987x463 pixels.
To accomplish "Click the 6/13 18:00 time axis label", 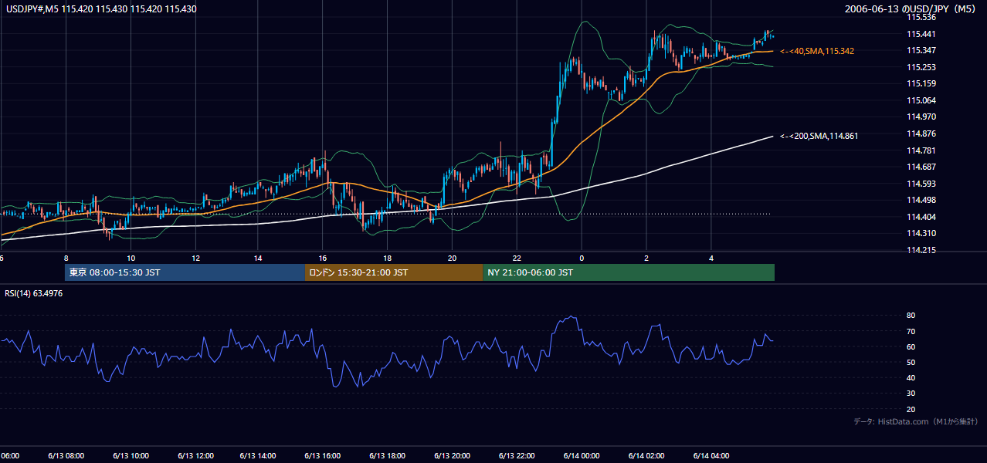I will [x=388, y=455].
